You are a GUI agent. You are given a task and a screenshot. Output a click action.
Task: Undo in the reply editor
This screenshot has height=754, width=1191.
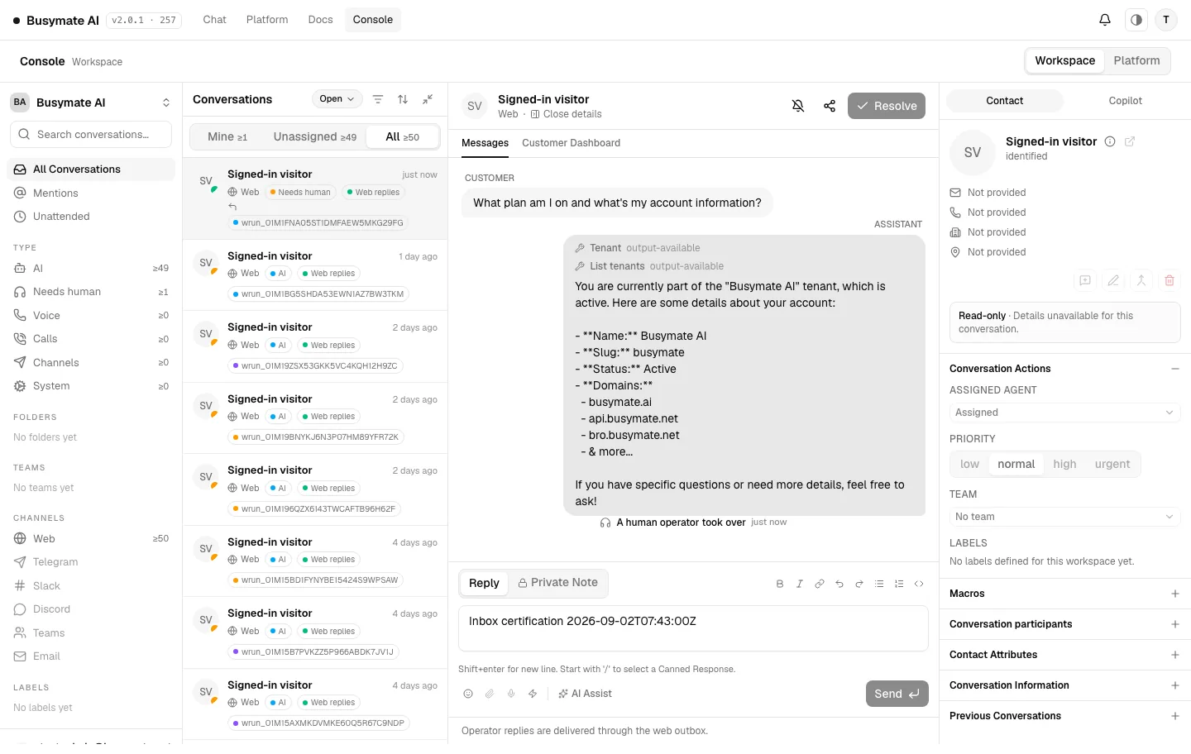pyautogui.click(x=839, y=584)
